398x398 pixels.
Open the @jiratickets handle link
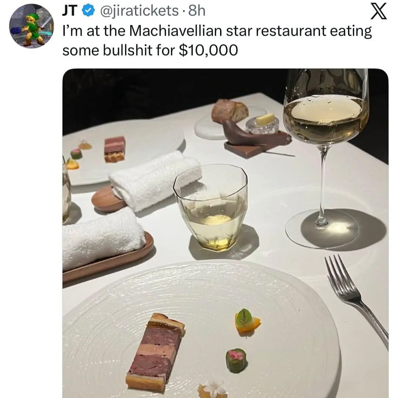pyautogui.click(x=139, y=11)
